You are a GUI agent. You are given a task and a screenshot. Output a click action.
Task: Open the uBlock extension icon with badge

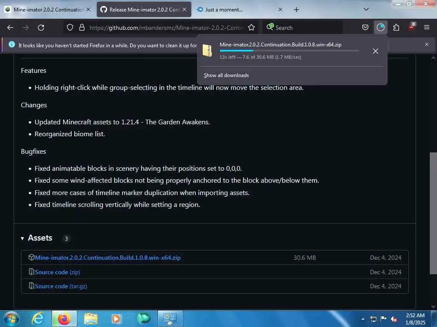412,27
